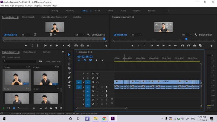
Task: Open the Graphics menu
Action: (38, 5)
